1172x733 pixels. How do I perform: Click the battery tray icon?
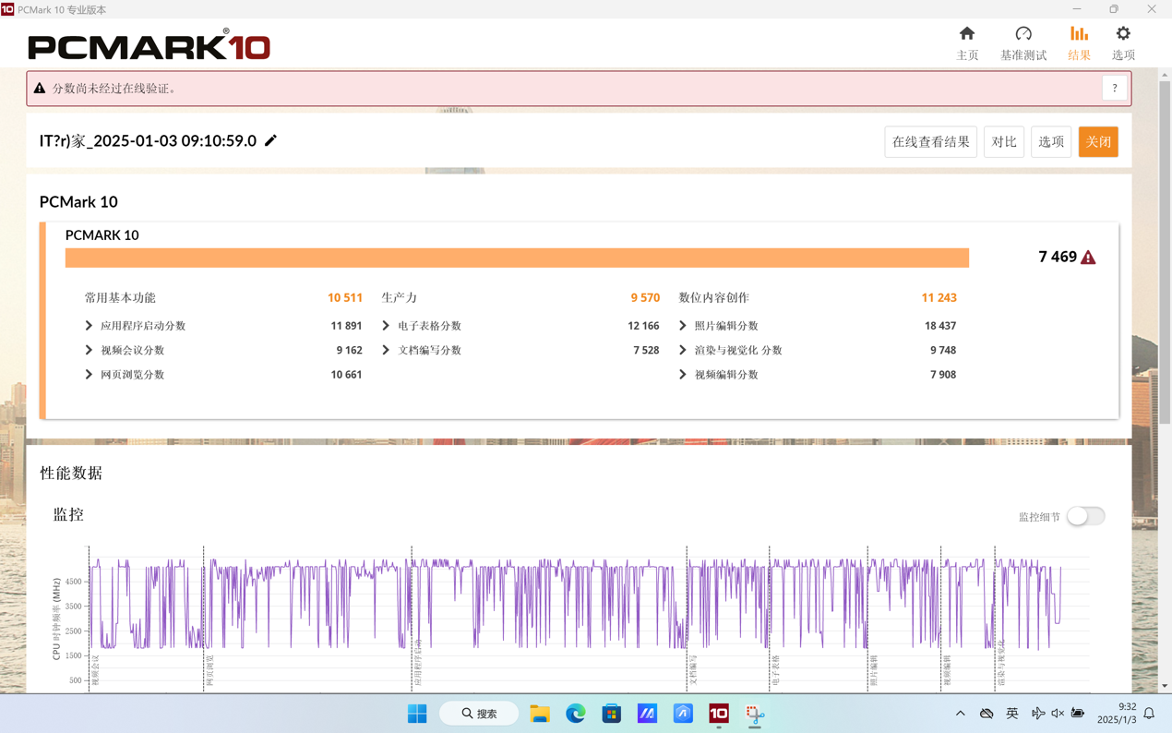[1078, 714]
